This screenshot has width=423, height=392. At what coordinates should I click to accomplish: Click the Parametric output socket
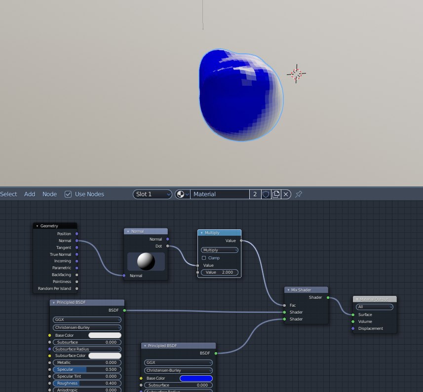[77, 268]
